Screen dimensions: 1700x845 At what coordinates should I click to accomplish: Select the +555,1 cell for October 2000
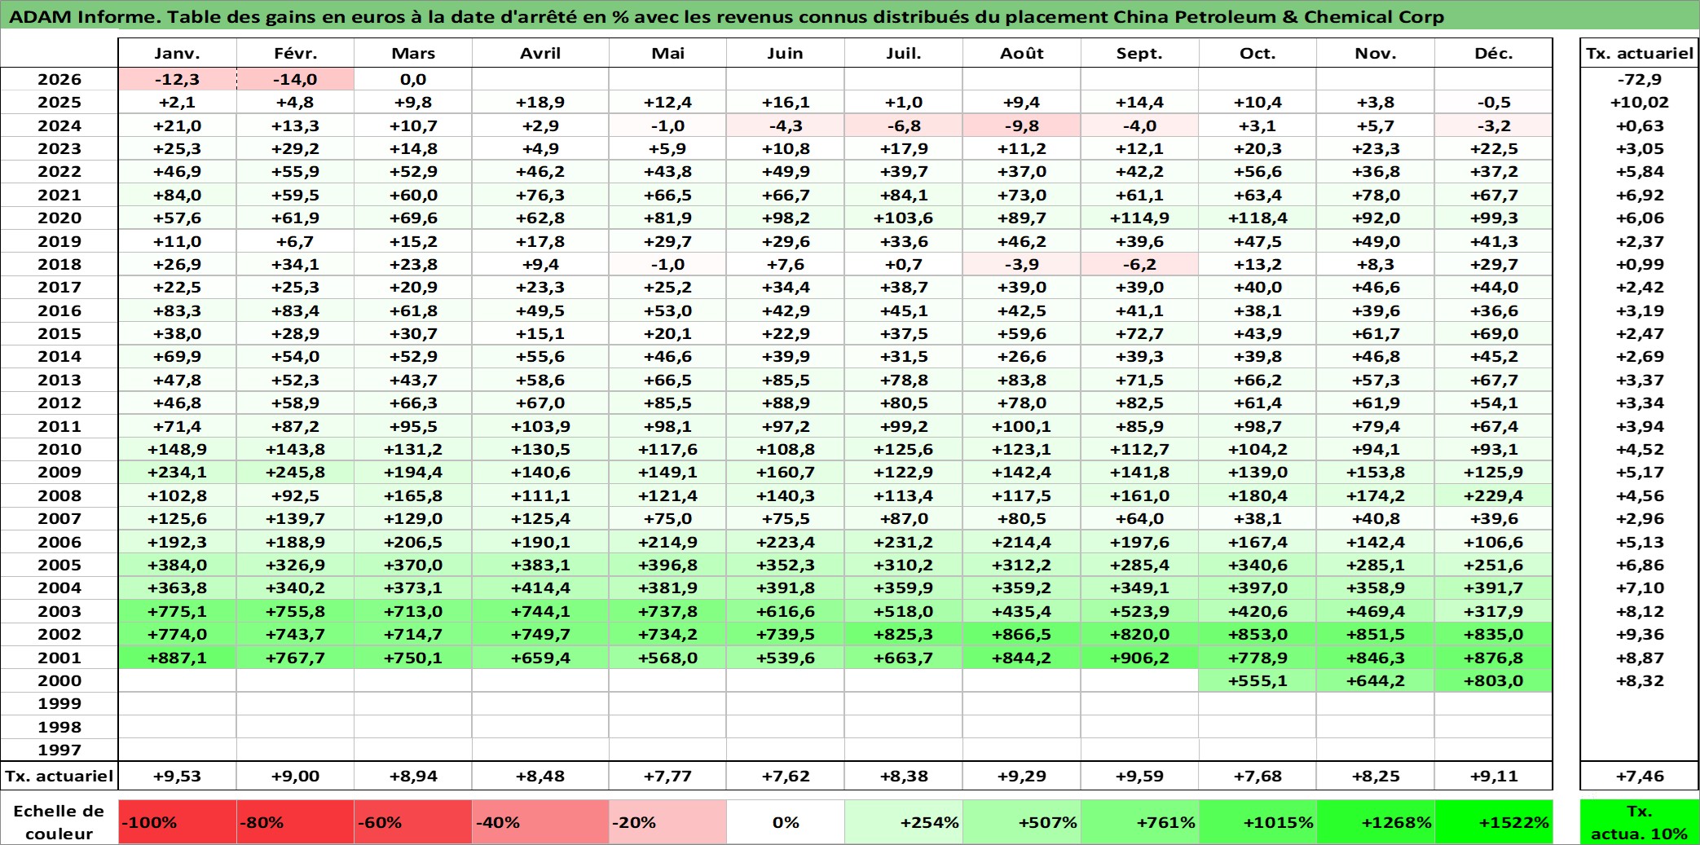point(1257,680)
